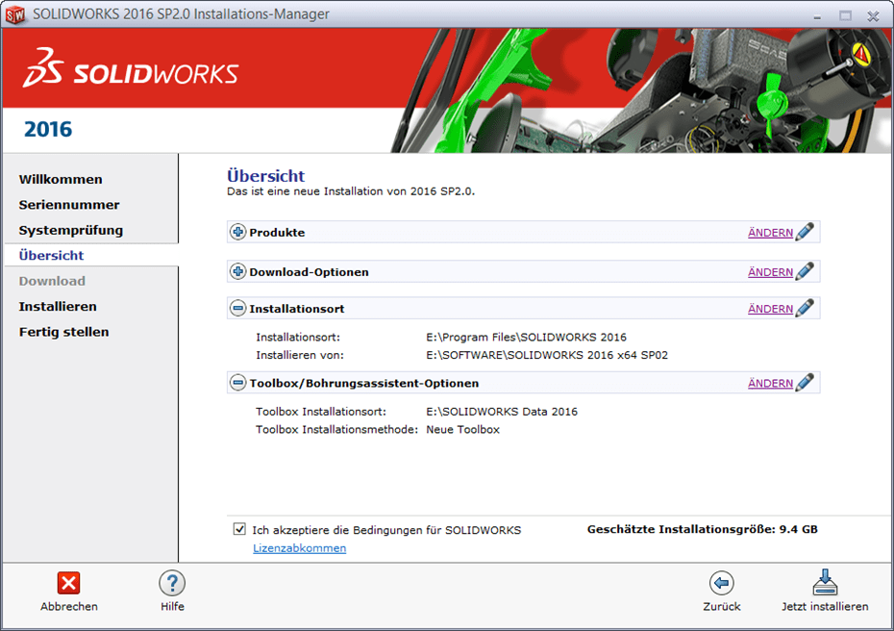Select Fertig stellen step in sidebar
The height and width of the screenshot is (631, 894).
coord(63,332)
